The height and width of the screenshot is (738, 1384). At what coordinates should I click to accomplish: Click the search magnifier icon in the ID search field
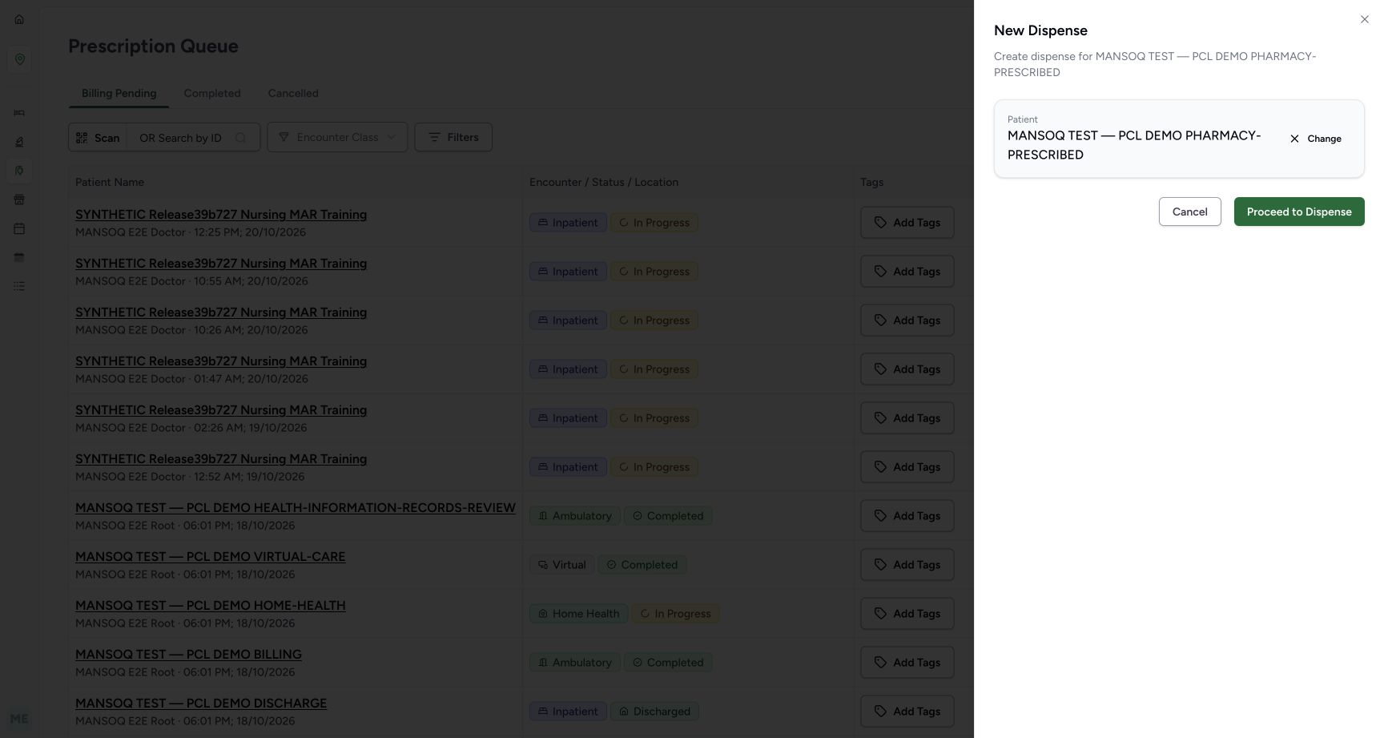click(x=240, y=138)
